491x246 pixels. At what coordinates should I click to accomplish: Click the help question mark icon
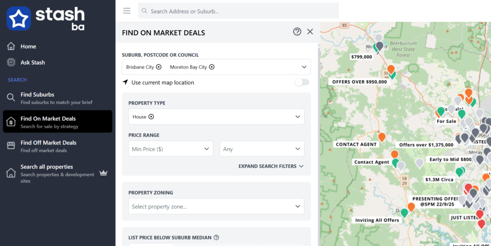point(297,32)
